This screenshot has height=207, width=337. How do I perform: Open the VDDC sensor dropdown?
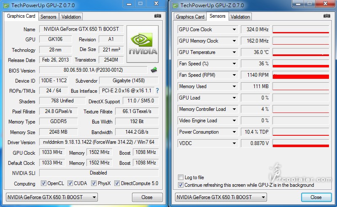click(234, 143)
